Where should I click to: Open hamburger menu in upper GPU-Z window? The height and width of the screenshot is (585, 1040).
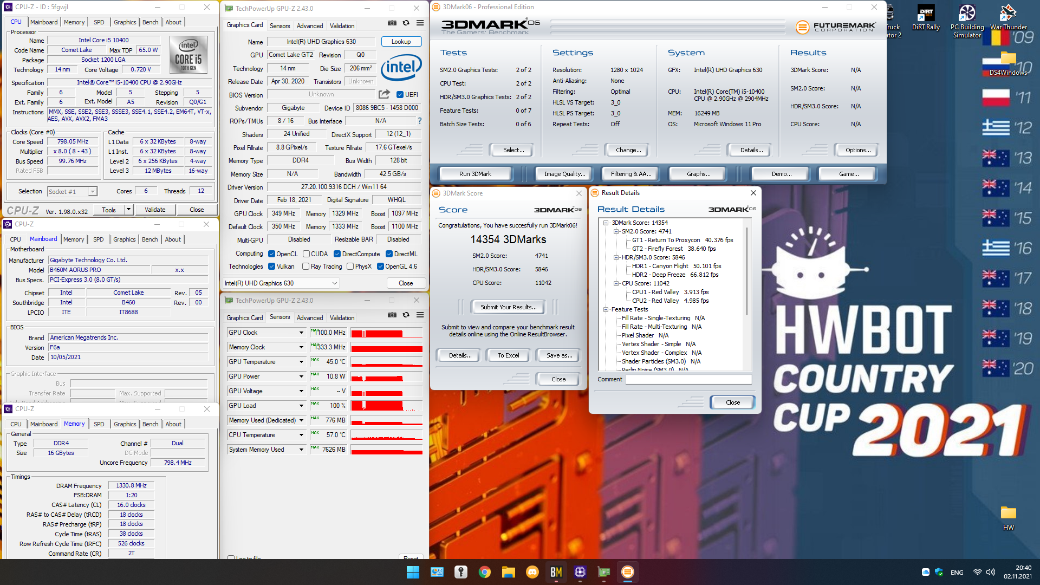click(420, 23)
